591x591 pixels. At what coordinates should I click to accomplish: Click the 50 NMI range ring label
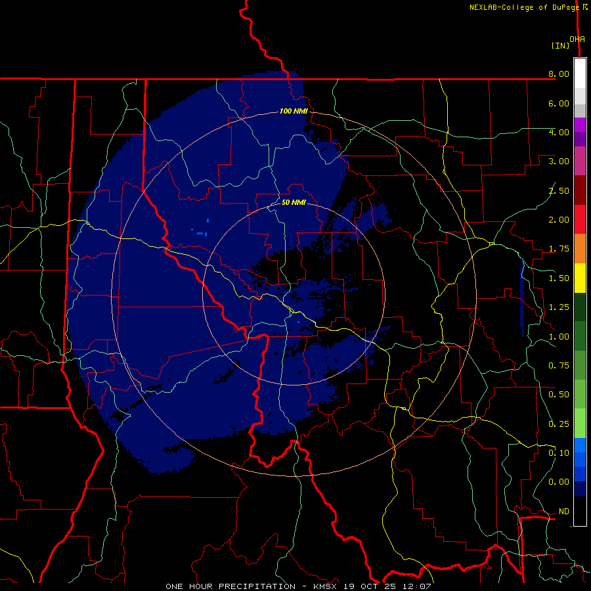[x=294, y=202]
